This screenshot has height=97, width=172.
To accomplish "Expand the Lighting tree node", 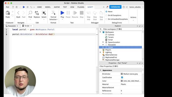I will 100,52.
